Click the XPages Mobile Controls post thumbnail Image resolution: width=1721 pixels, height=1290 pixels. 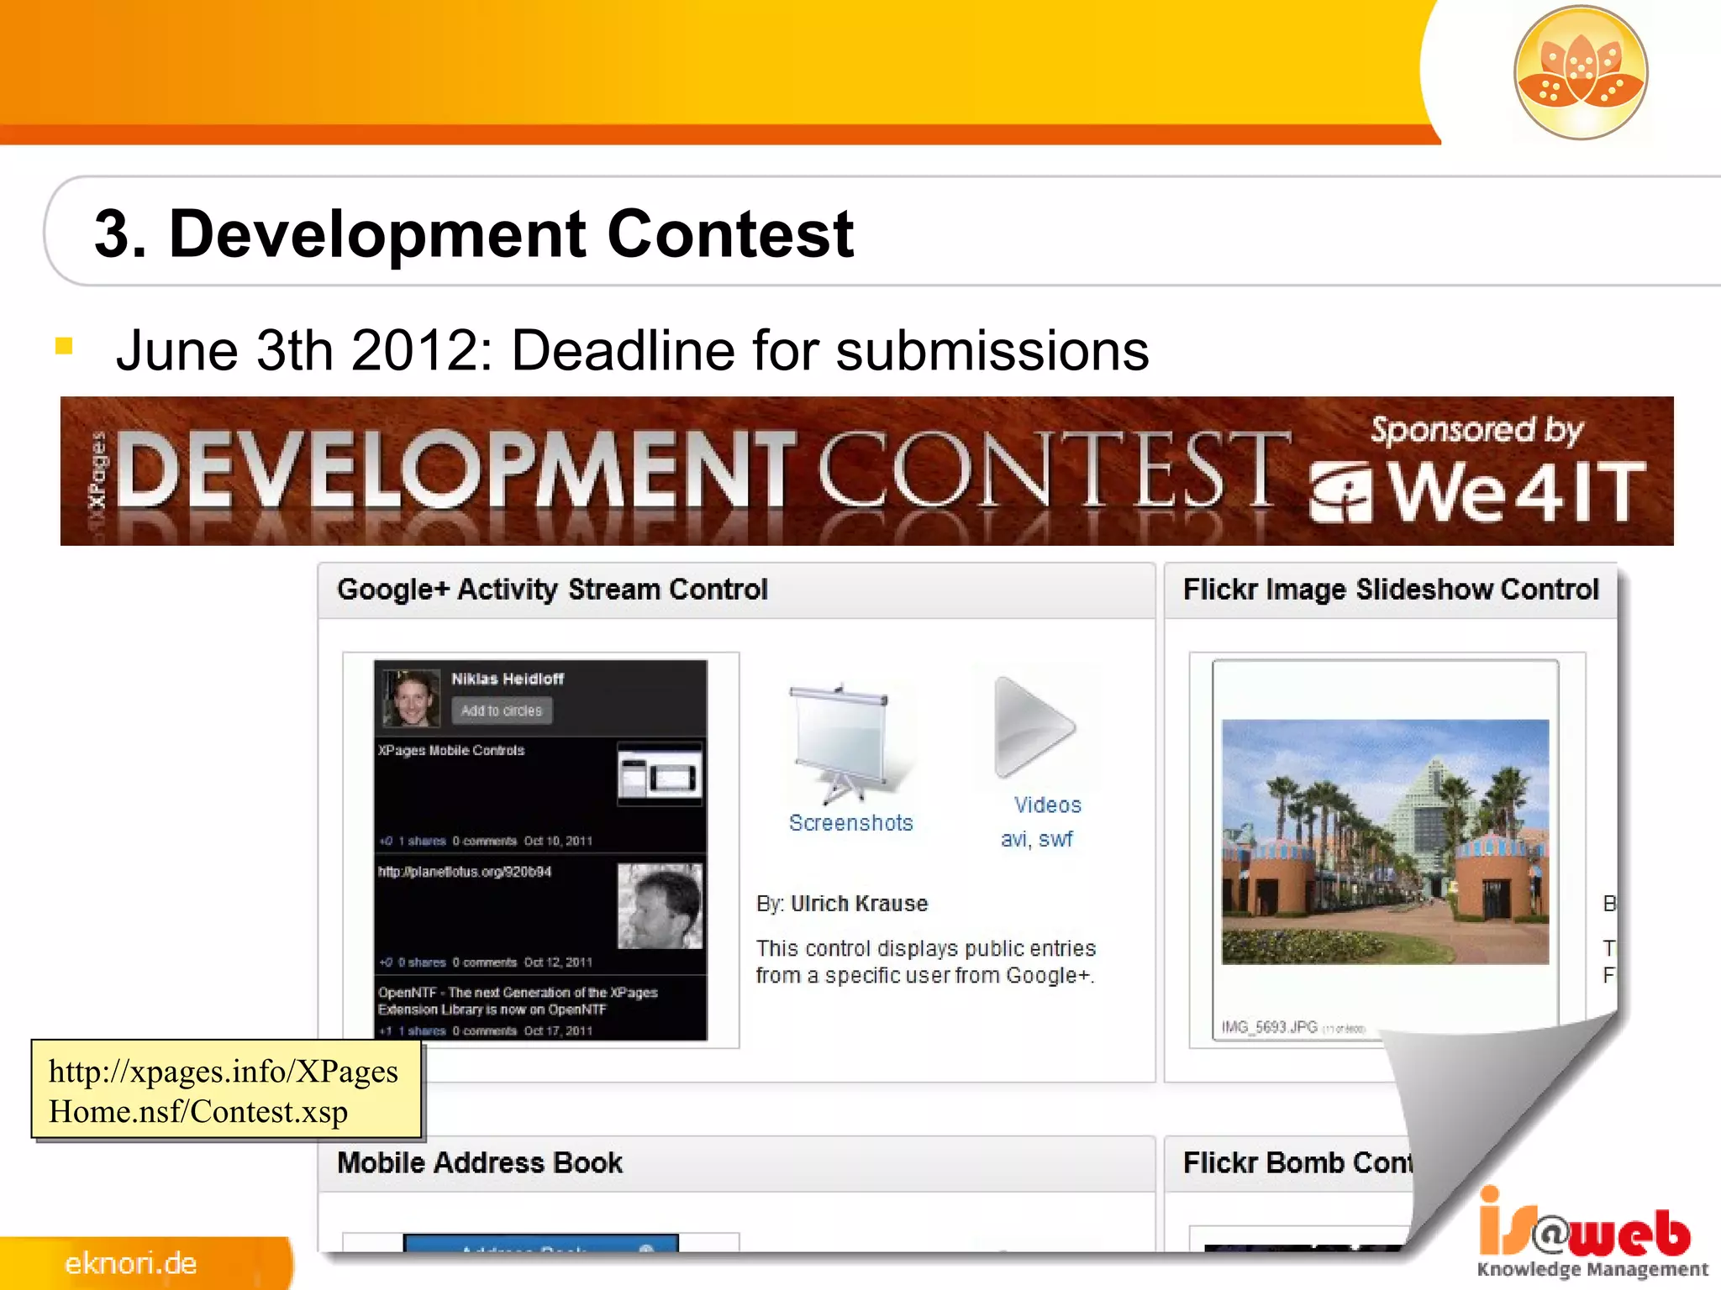660,773
